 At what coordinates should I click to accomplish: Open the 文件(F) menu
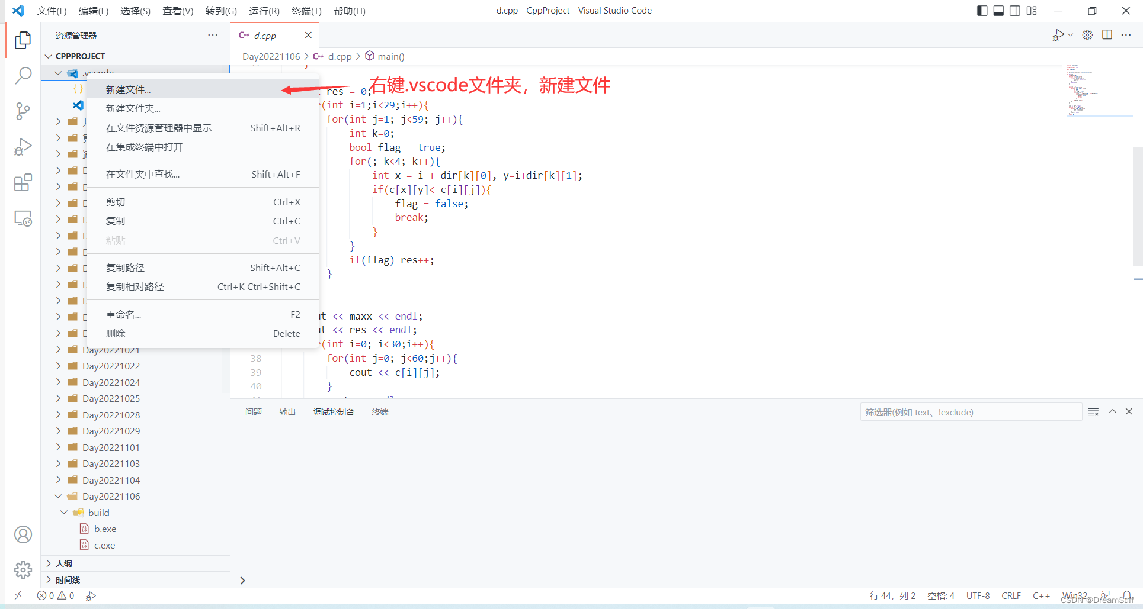tap(52, 11)
